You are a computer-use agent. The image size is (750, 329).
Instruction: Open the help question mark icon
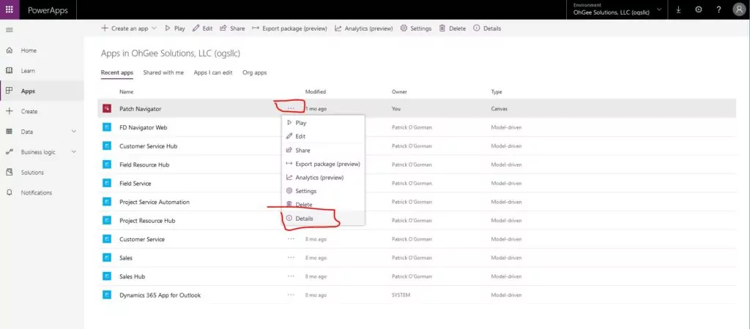coord(719,10)
